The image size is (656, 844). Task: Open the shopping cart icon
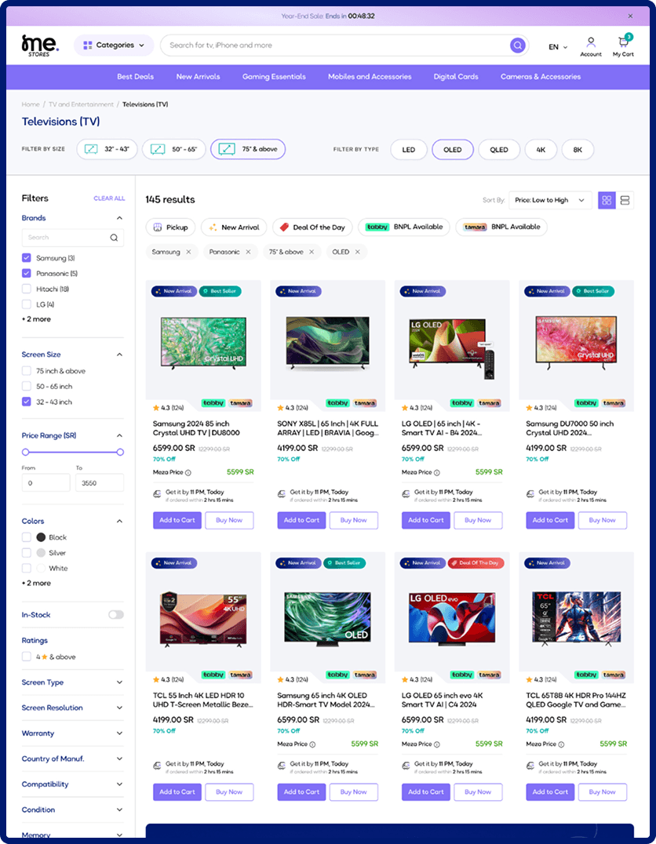coord(623,42)
